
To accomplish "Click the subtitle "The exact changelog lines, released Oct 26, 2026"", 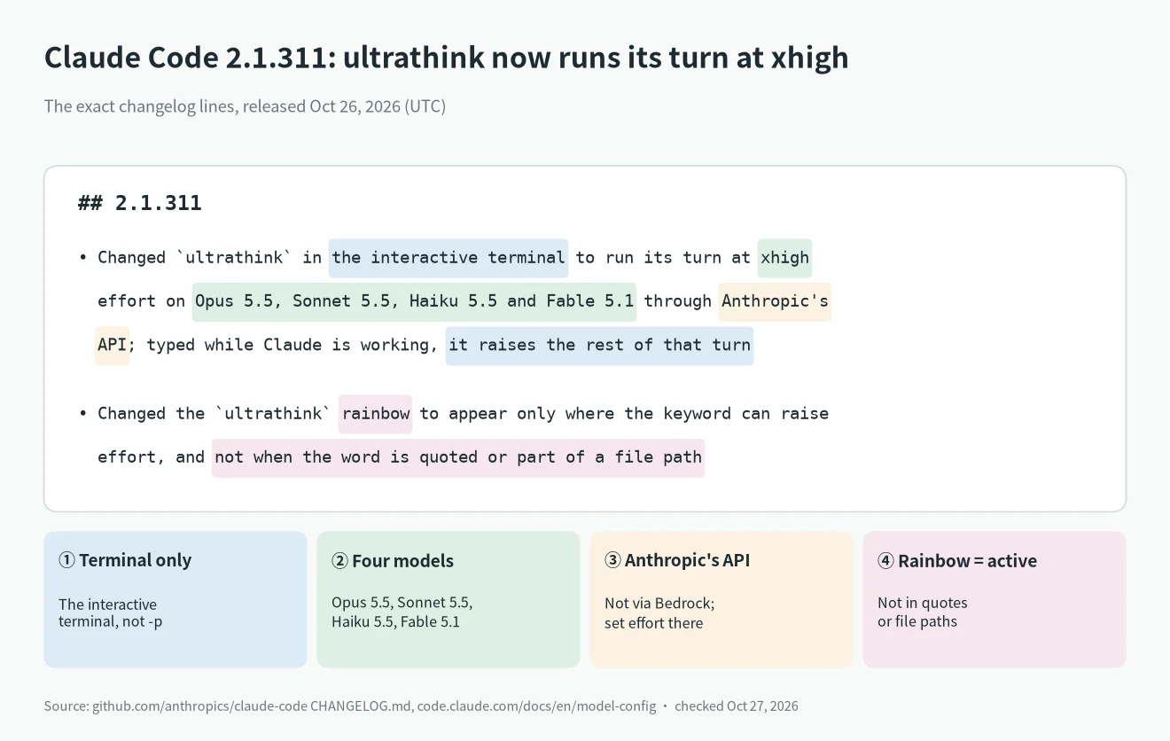I will [x=245, y=106].
